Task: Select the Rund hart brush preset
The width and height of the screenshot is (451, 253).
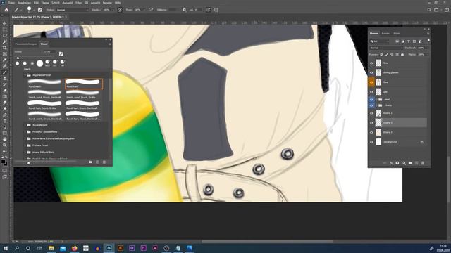Action: [x=83, y=84]
